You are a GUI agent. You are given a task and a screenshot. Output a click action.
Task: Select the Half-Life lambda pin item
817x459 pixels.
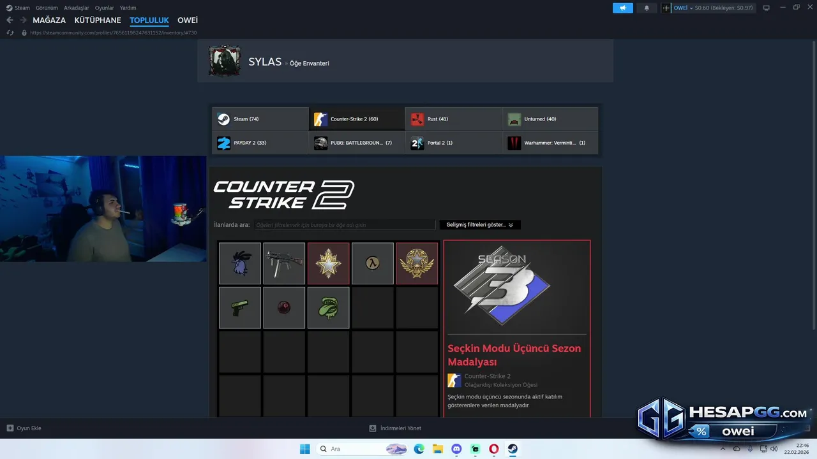coord(373,263)
